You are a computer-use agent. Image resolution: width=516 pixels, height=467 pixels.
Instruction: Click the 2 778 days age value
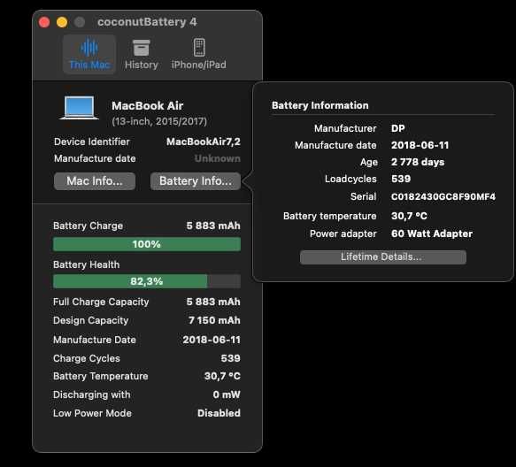[418, 162]
